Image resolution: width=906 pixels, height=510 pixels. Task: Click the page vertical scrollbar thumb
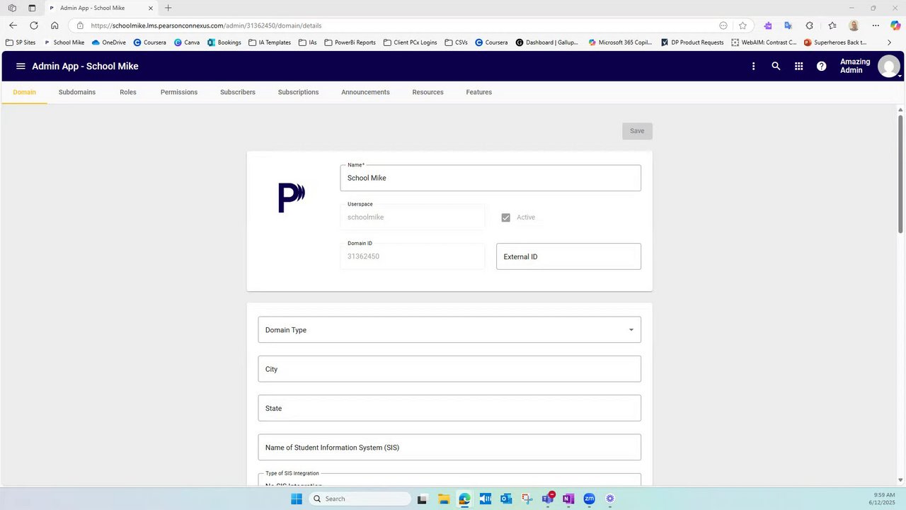(x=900, y=174)
